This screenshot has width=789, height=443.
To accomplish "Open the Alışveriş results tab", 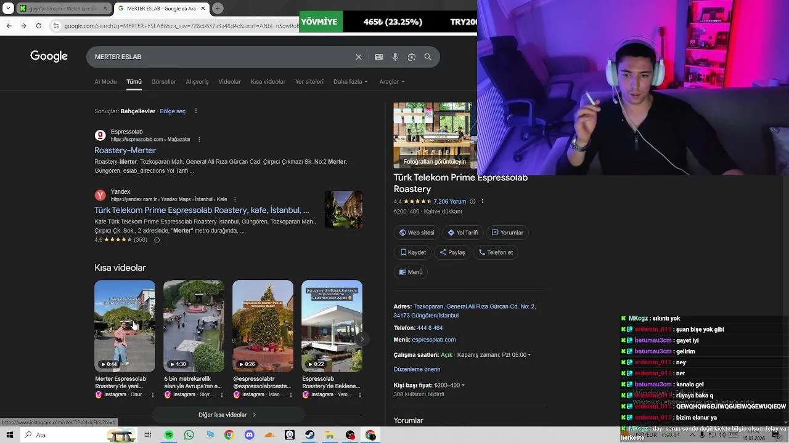I will (x=197, y=82).
